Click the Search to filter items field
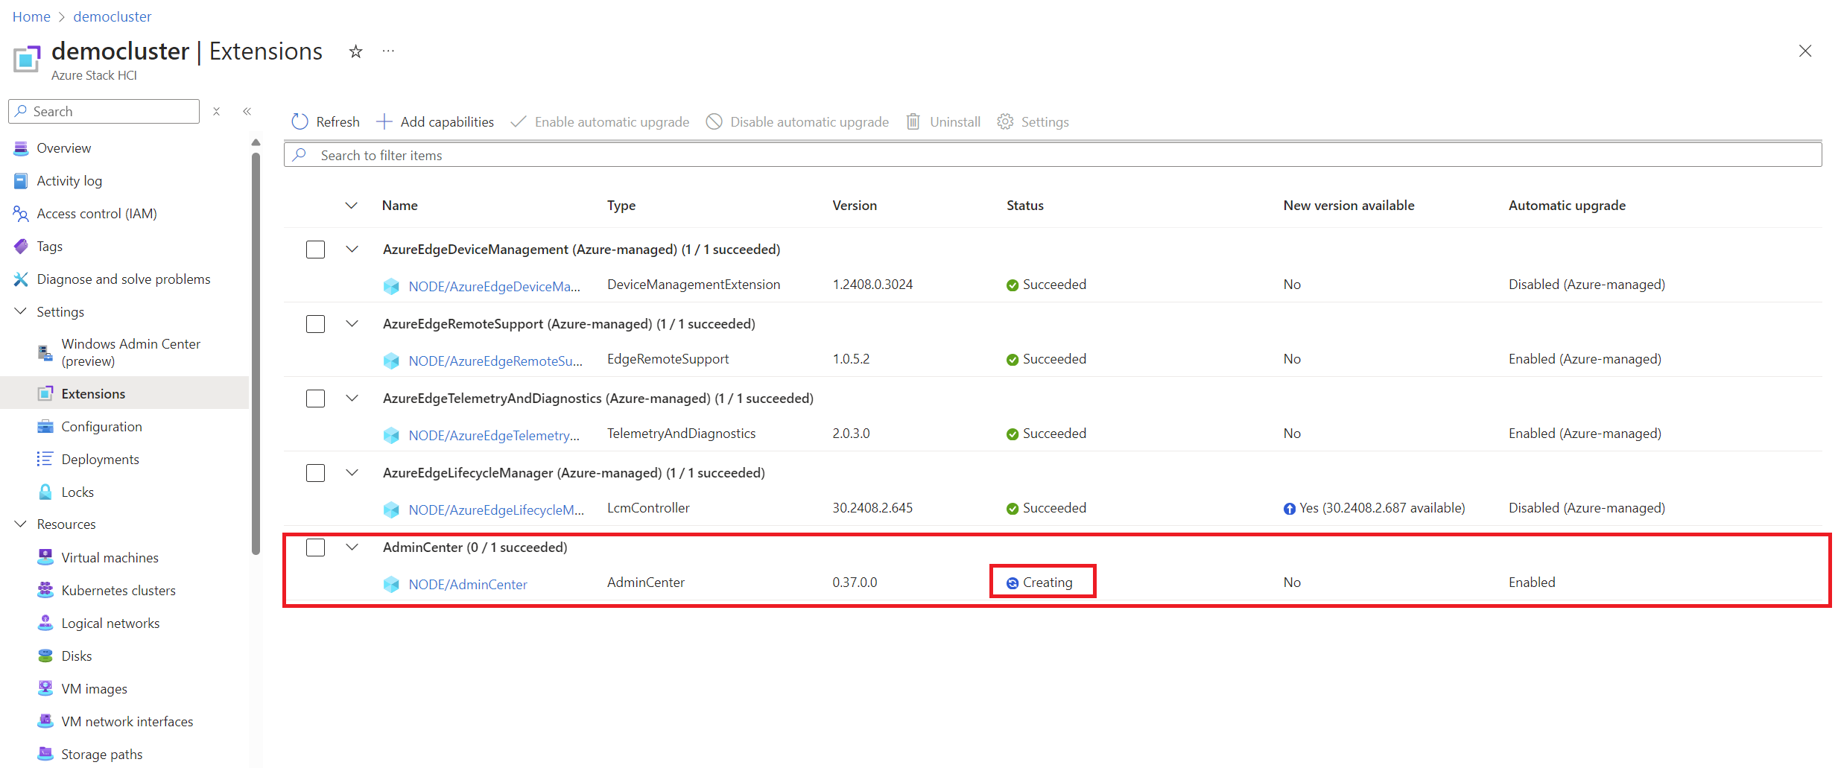This screenshot has width=1838, height=768. 1053,155
